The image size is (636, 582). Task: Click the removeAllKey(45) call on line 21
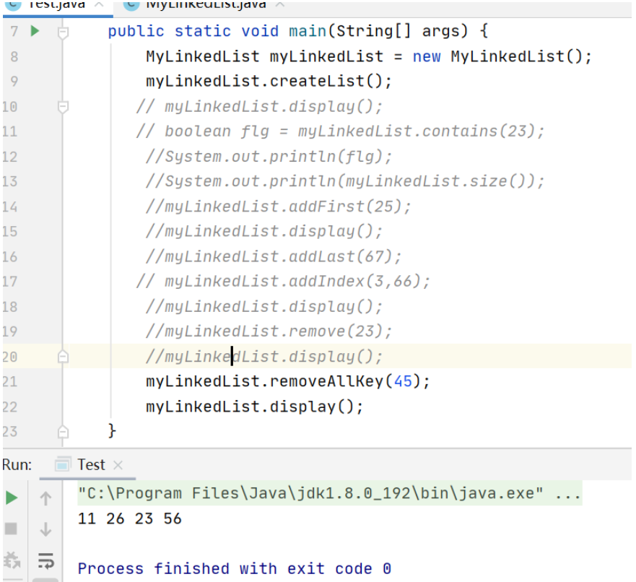pos(287,381)
